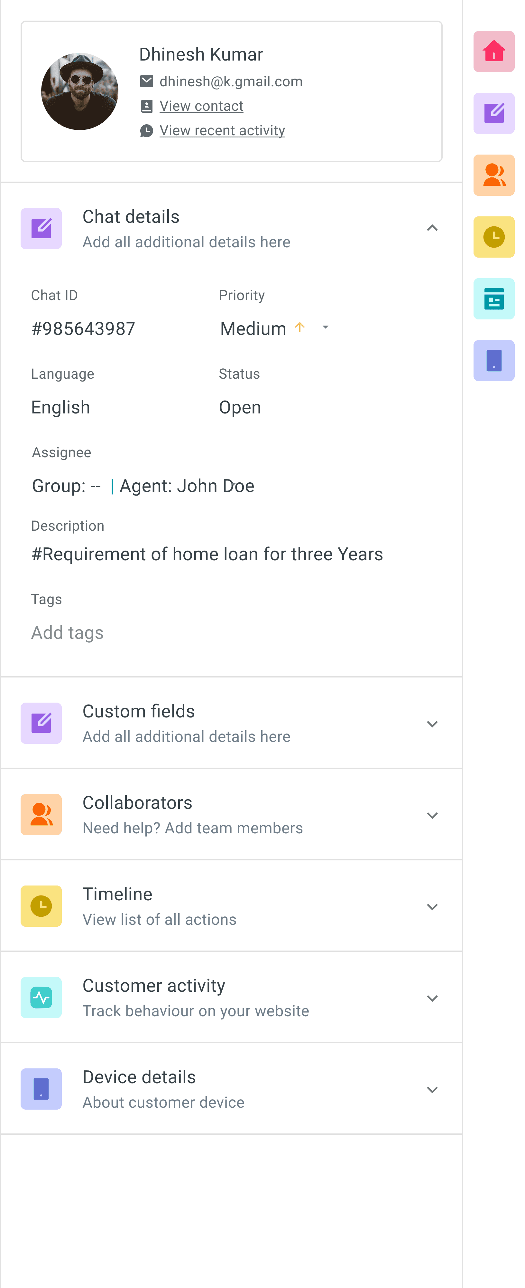Open the teal customer activity sidebar icon
525x1288 pixels.
tap(493, 299)
